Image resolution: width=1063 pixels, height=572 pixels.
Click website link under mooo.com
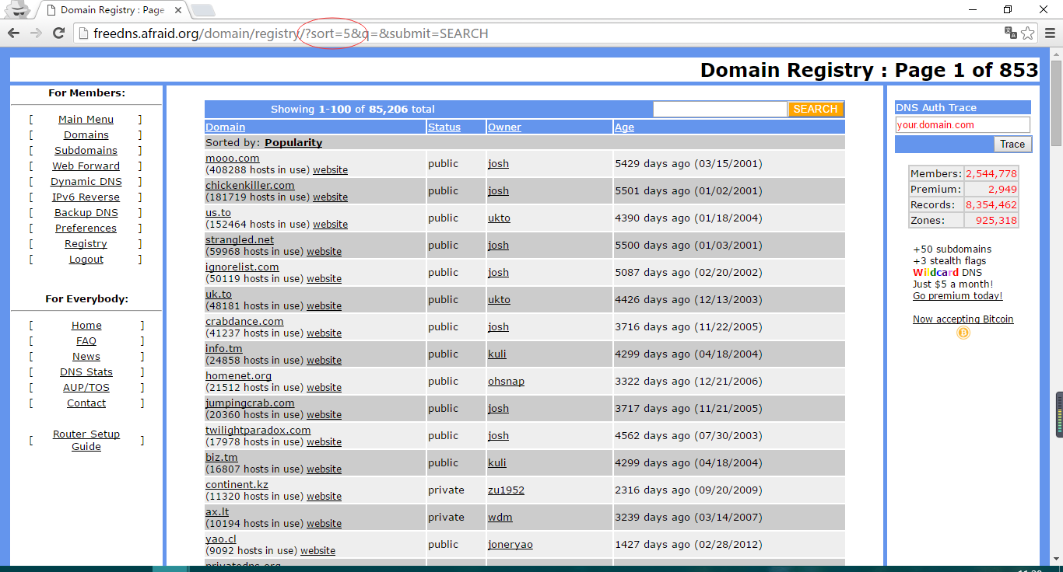330,170
